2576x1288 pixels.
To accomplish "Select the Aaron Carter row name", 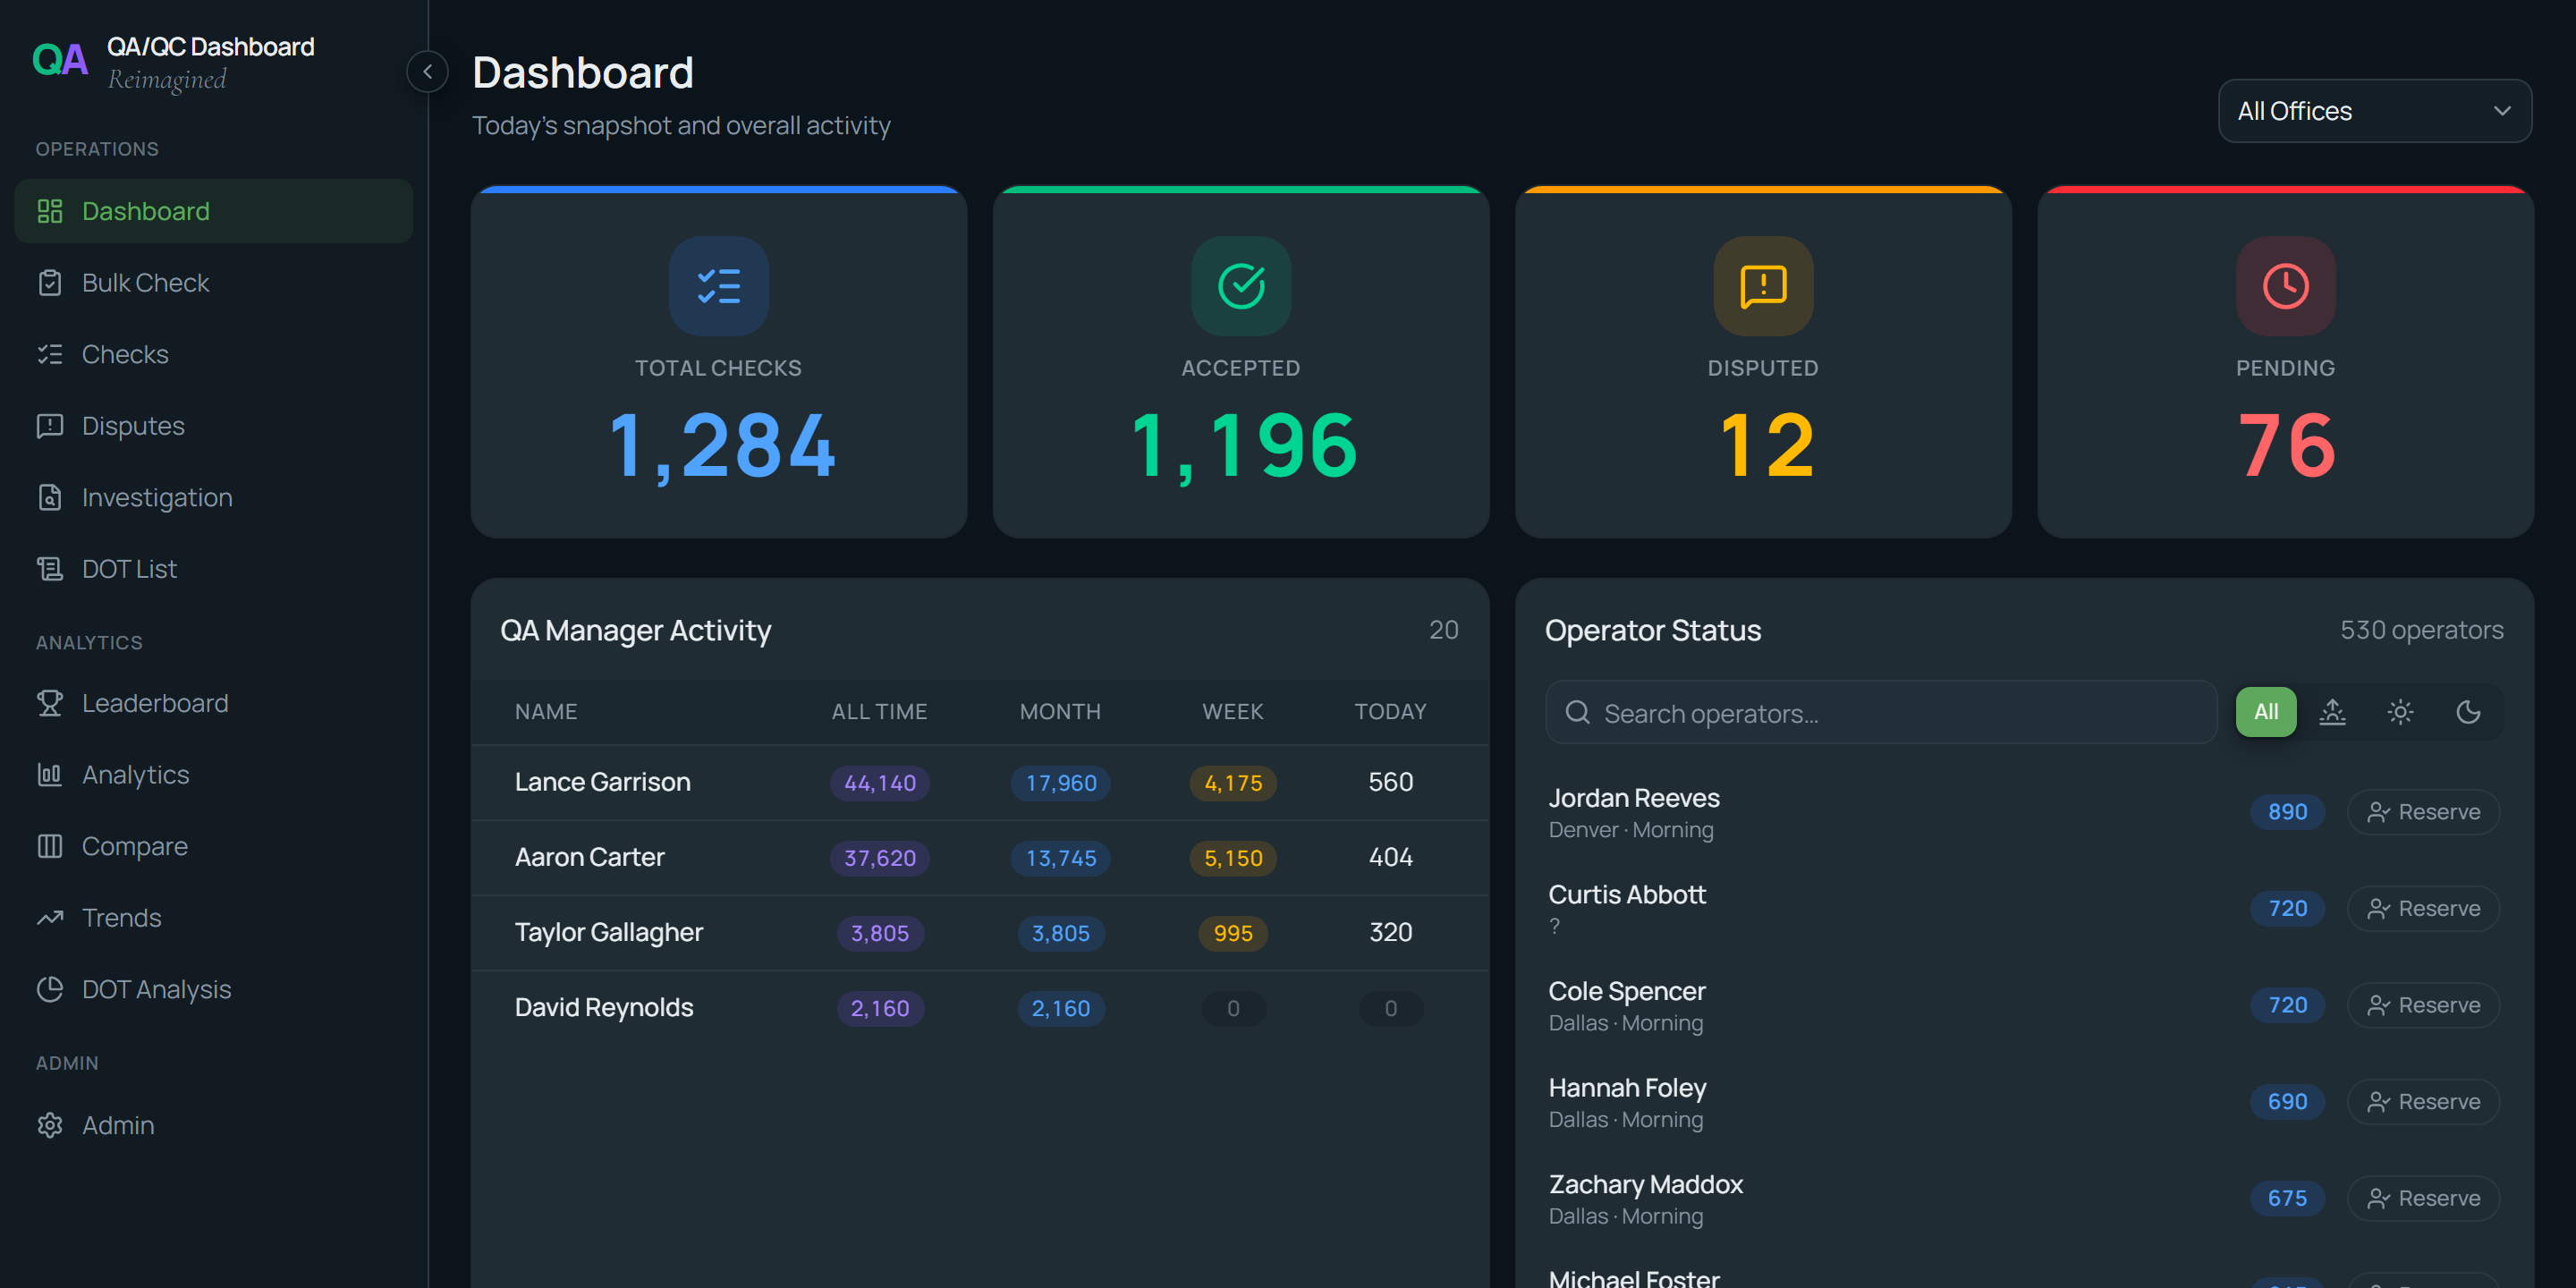I will pyautogui.click(x=589, y=857).
